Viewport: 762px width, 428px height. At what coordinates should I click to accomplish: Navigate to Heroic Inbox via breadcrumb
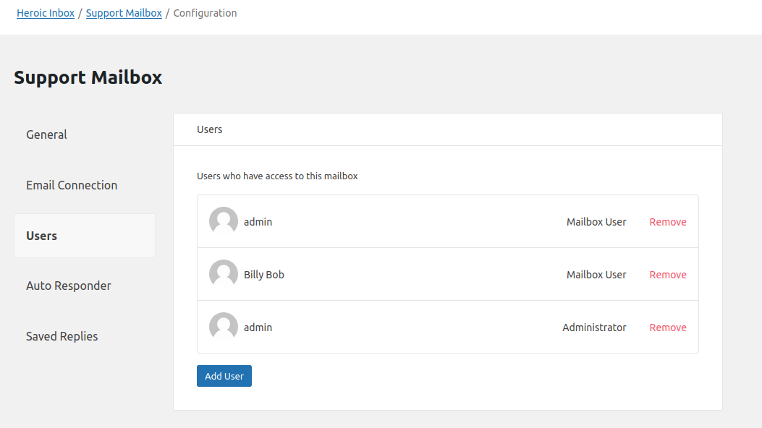coord(46,12)
